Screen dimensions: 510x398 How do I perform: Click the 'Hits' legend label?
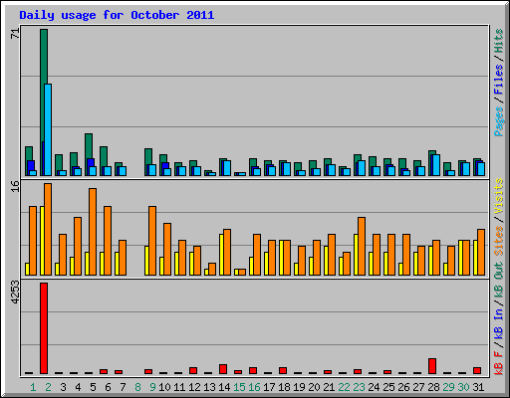499,41
